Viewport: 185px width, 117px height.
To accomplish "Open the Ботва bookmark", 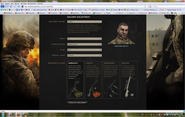I will (x=51, y=10).
